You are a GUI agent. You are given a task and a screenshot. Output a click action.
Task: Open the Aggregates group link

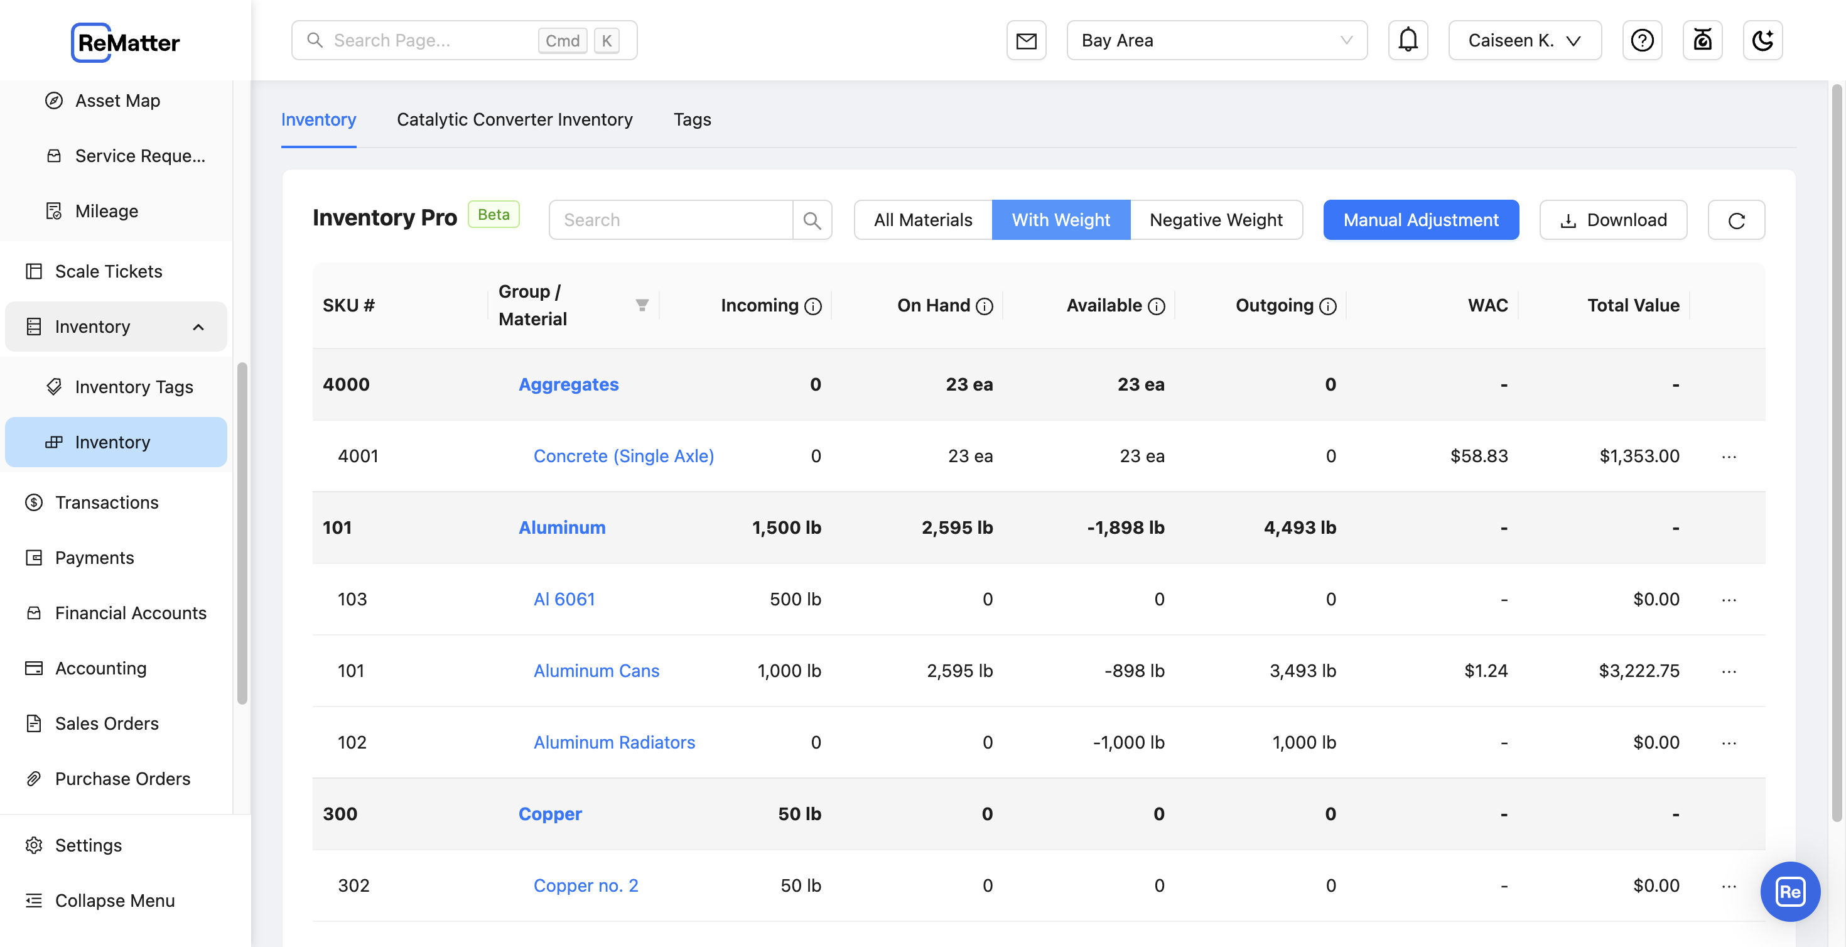(x=568, y=384)
